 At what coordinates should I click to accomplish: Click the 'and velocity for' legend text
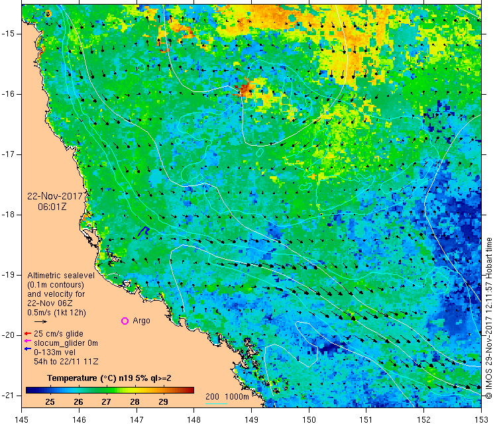(56, 293)
